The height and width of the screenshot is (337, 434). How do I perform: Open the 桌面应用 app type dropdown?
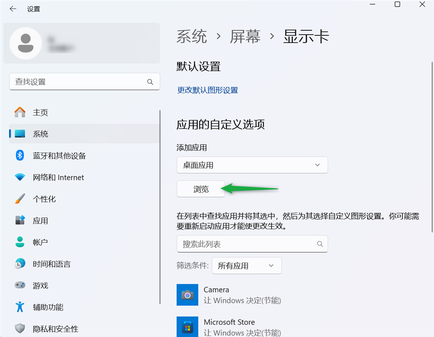click(252, 165)
